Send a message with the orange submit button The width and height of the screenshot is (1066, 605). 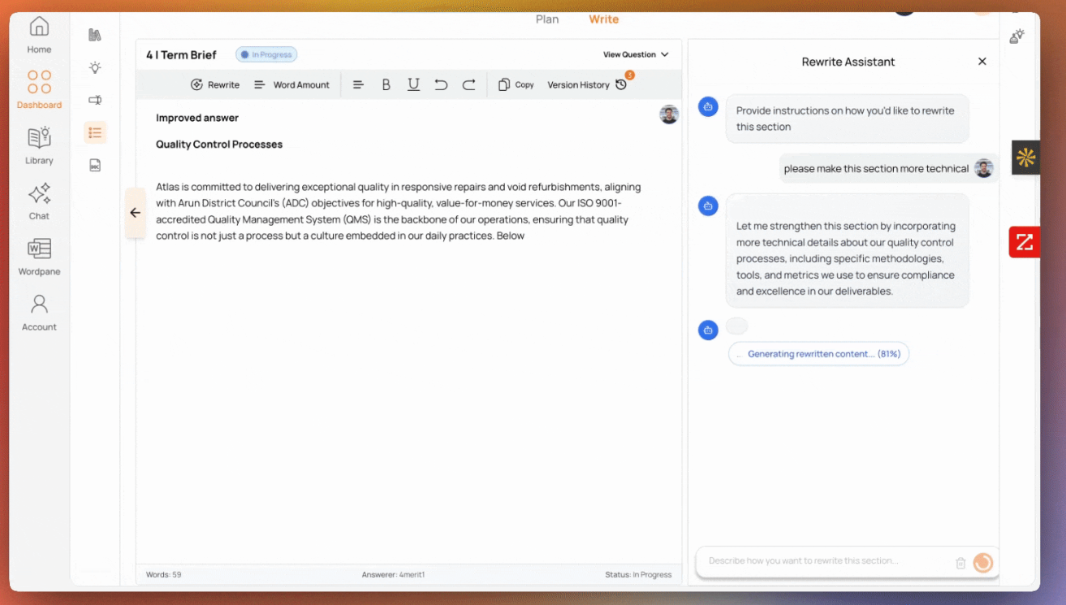(x=982, y=562)
